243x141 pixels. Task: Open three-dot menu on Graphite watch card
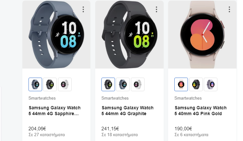tap(156, 9)
